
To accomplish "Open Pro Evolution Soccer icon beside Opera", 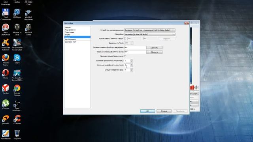I will [x=17, y=75].
